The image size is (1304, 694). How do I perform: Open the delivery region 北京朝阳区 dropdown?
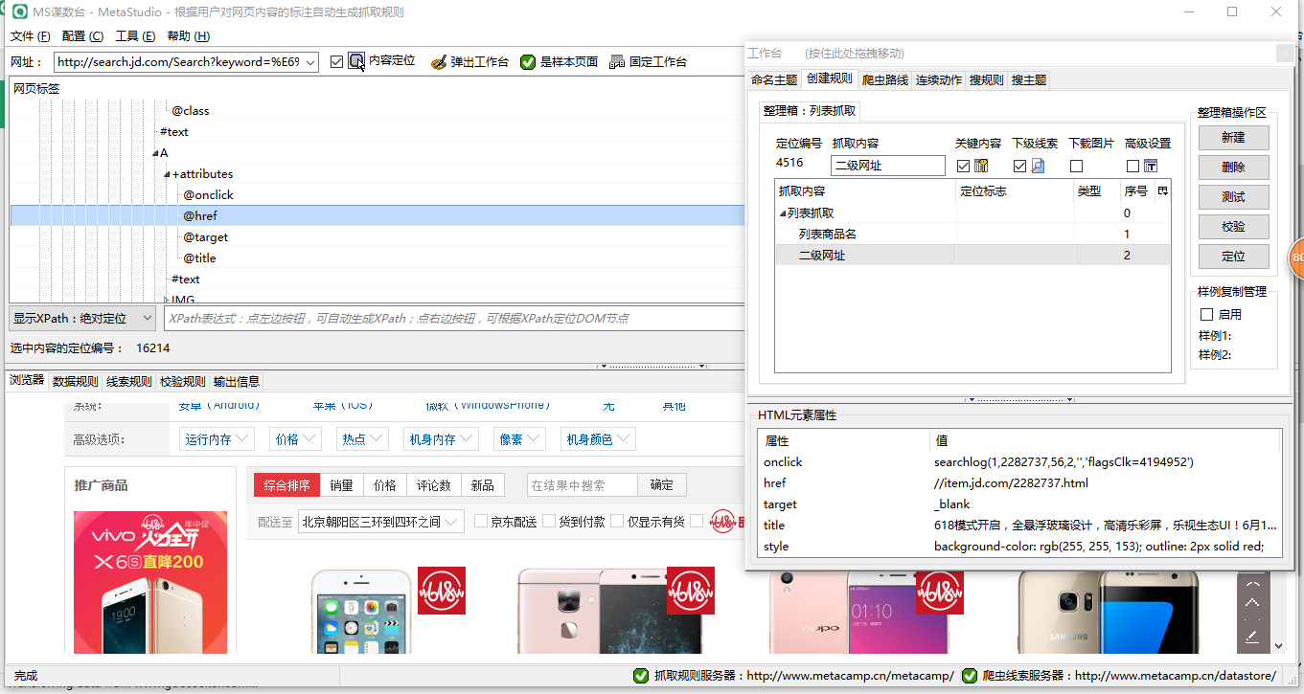coord(381,522)
